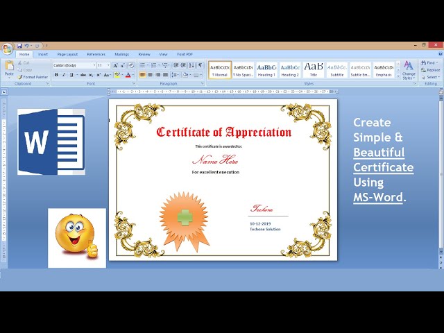Clear formatting from text
Image resolution: width=444 pixels, height=333 pixels.
131,65
